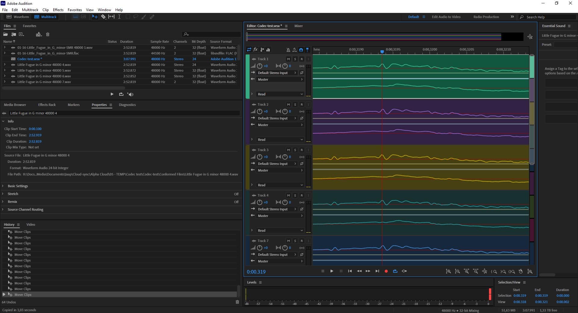This screenshot has width=578, height=313.
Task: Select the Time Selection tool
Action: pos(119,17)
